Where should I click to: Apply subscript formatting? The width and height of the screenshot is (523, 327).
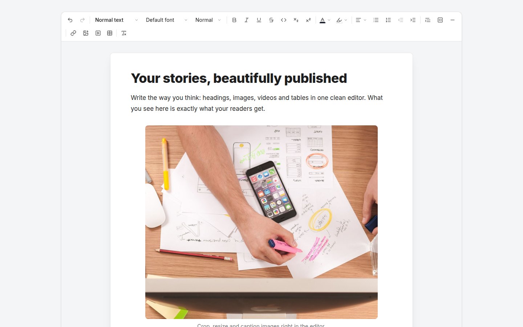pyautogui.click(x=296, y=20)
